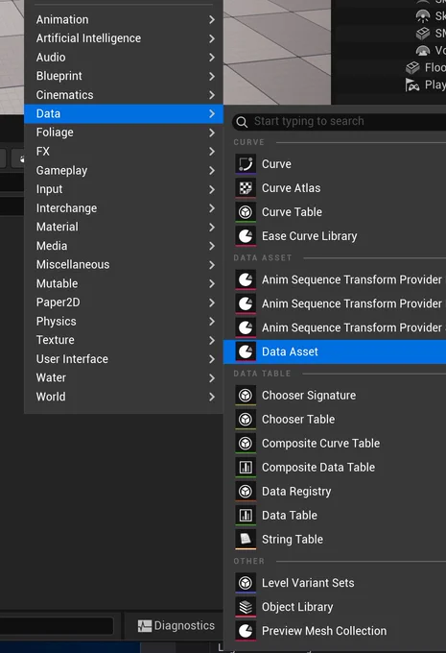The image size is (446, 653).
Task: Choose Curve Atlas from the list
Action: [x=335, y=188]
